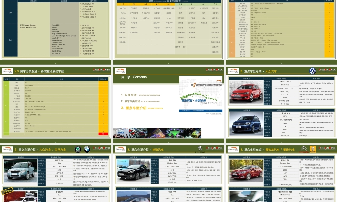The width and height of the screenshot is (337, 202).
Task: Click '1.4L / 1.6L' engine cell on Polo card
Action: (285, 95)
